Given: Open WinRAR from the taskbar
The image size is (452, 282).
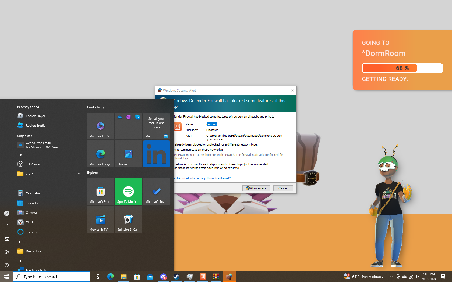Looking at the screenshot, I should click(216, 277).
